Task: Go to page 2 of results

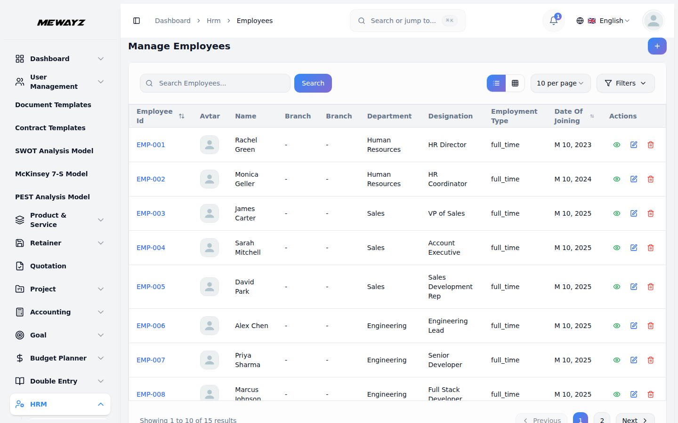Action: 602,419
